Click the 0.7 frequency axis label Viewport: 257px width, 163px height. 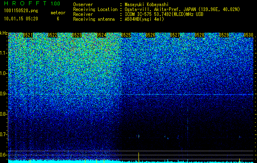[4, 135]
